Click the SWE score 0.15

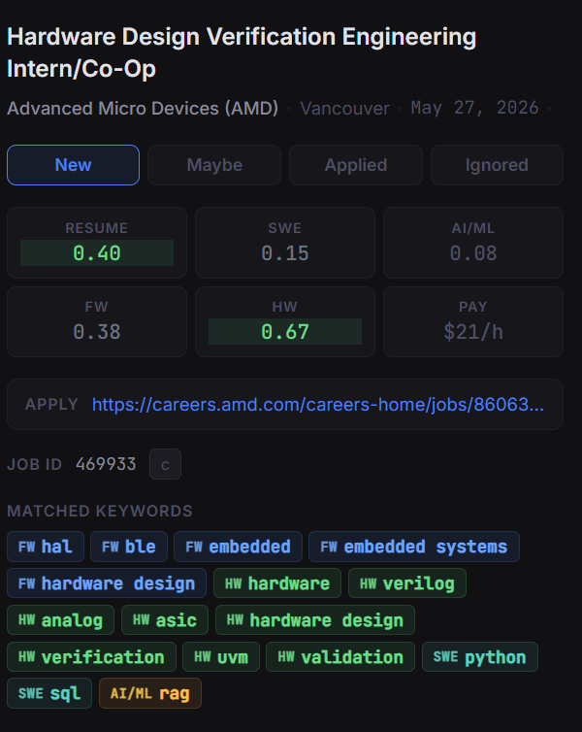[285, 253]
